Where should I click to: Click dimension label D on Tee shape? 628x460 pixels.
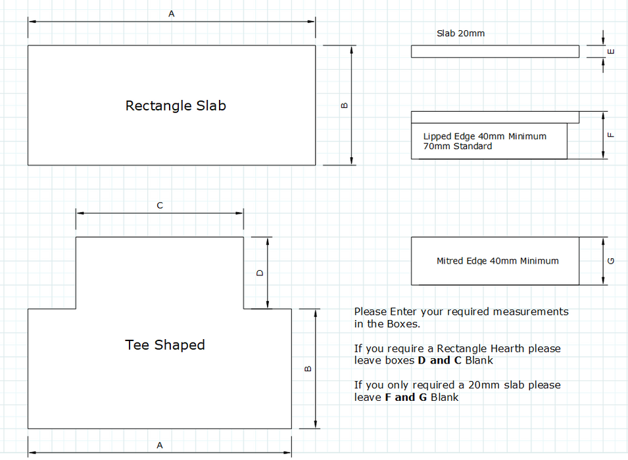(x=260, y=273)
